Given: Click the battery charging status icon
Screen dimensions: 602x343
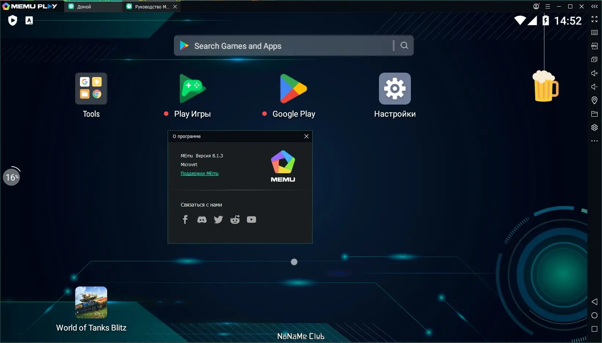Looking at the screenshot, I should (546, 21).
